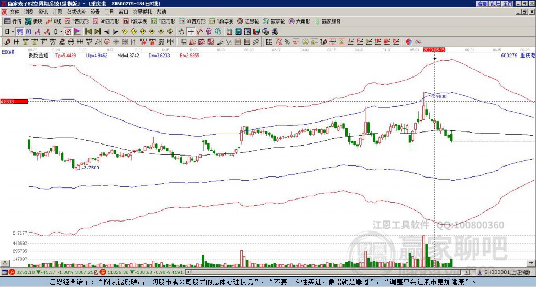Image resolution: width=536 pixels, height=287 pixels.
Task: Open 赢家服务 from the toolbar
Action: click(x=328, y=21)
